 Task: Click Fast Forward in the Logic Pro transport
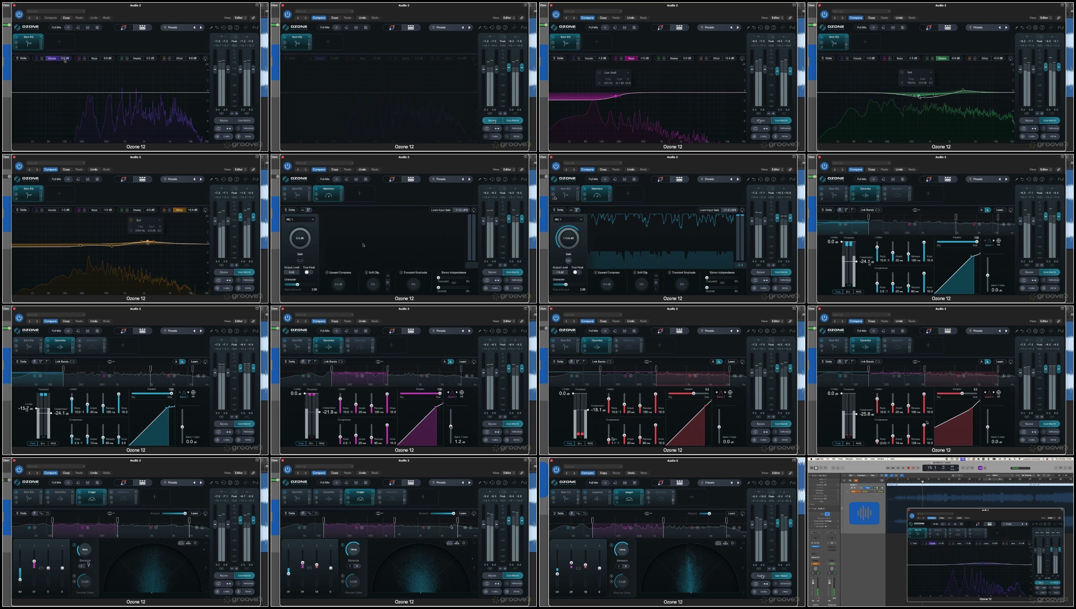[893, 468]
